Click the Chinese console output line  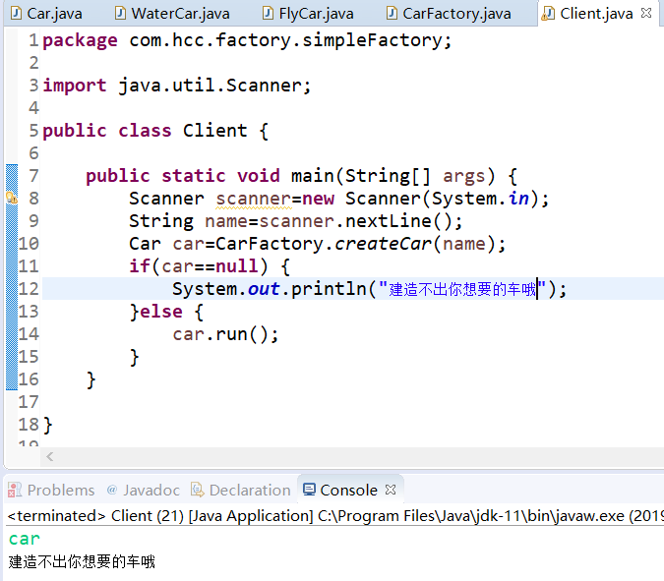[82, 561]
